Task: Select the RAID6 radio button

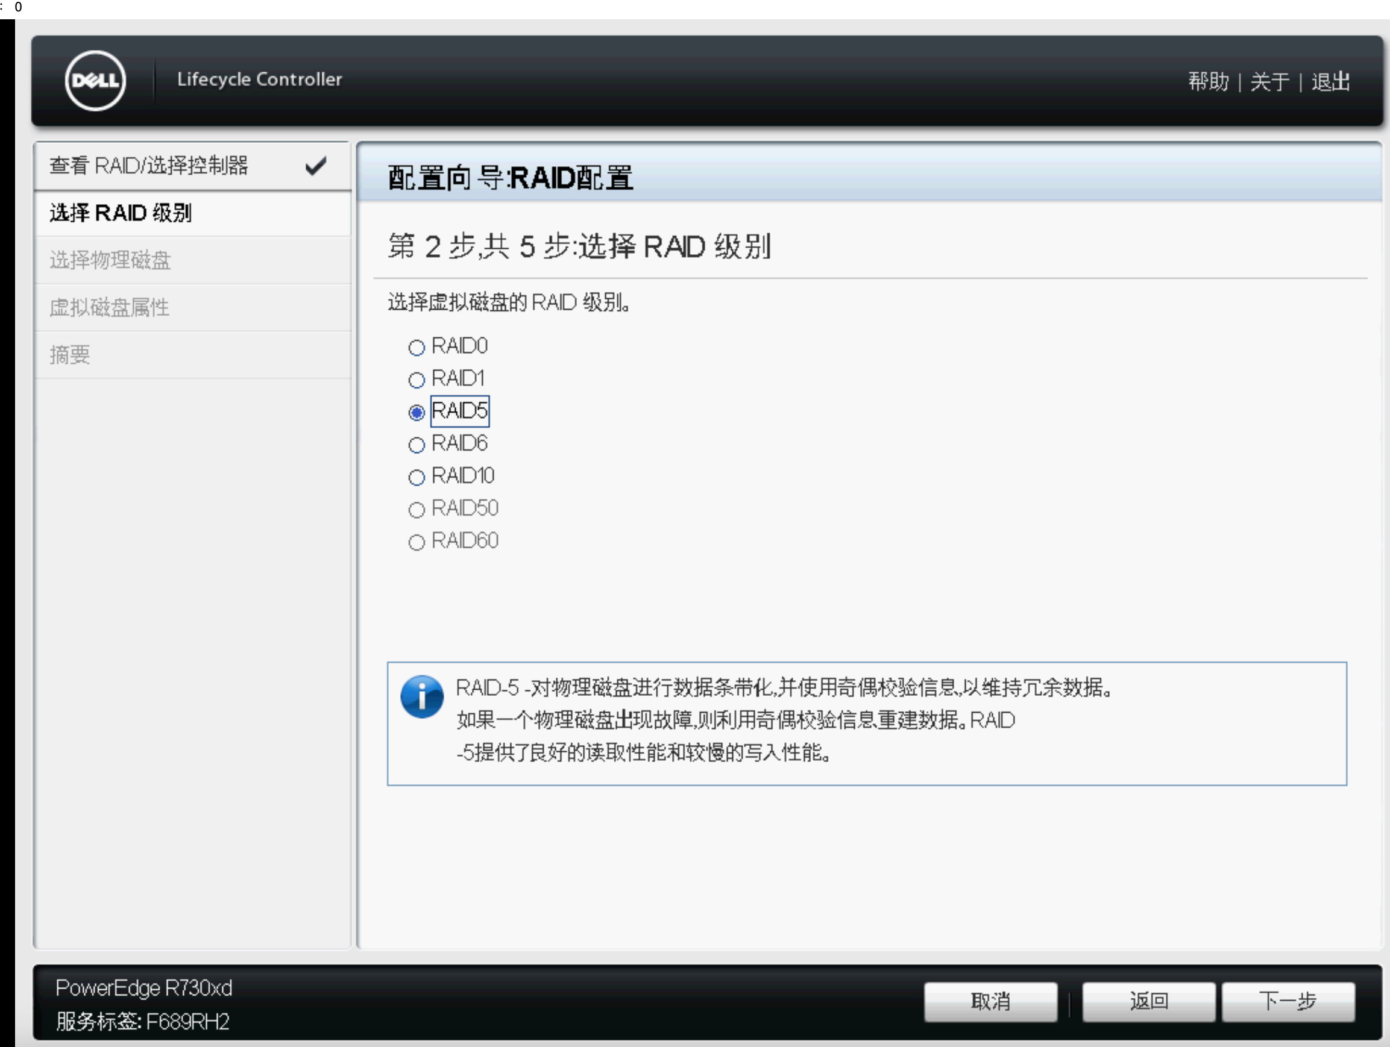Action: pyautogui.click(x=417, y=445)
